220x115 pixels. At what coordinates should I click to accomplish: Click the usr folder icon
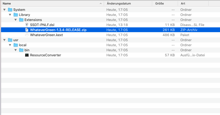[x=10, y=40]
